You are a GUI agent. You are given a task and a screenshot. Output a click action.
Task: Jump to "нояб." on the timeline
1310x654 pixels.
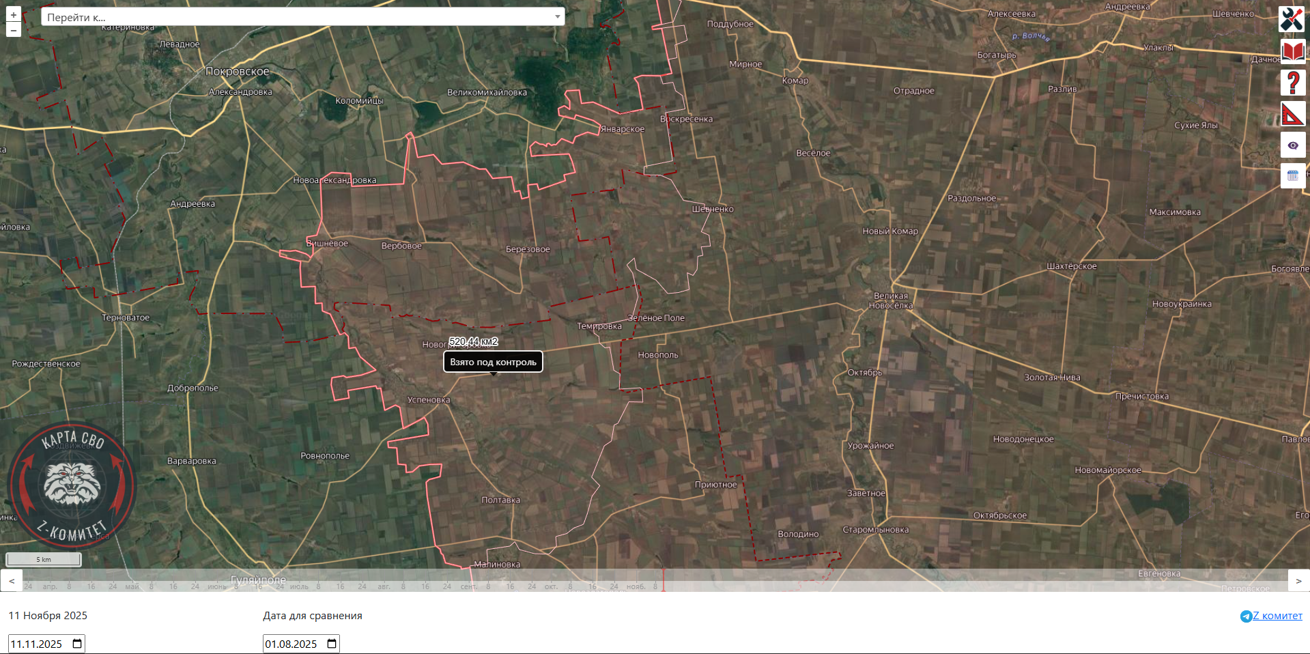coord(636,586)
